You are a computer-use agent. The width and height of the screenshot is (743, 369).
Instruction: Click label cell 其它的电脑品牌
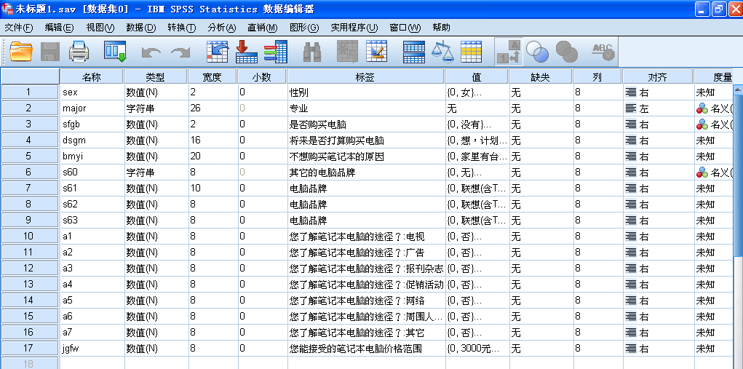(365, 172)
